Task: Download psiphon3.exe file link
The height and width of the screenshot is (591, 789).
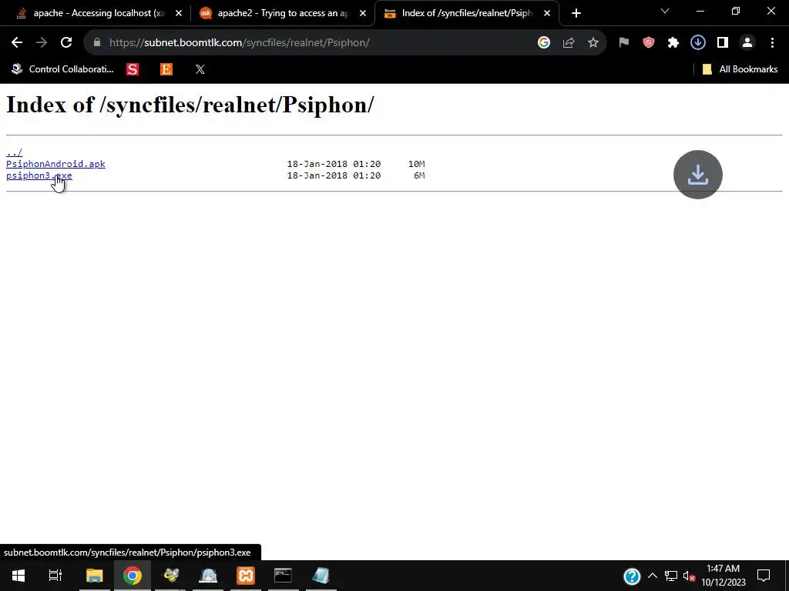Action: [x=39, y=175]
